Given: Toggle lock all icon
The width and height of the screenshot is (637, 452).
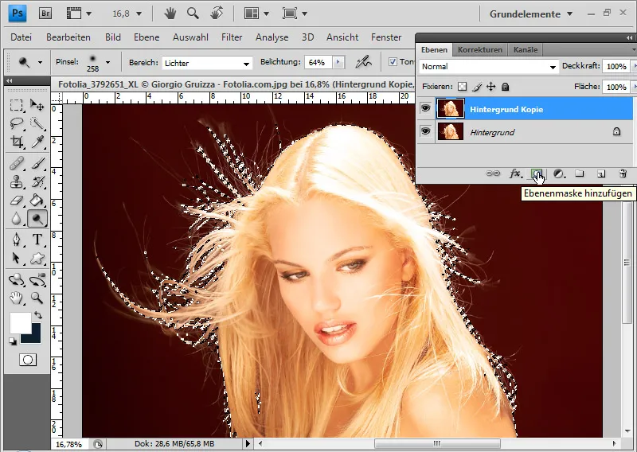Looking at the screenshot, I should tap(505, 87).
